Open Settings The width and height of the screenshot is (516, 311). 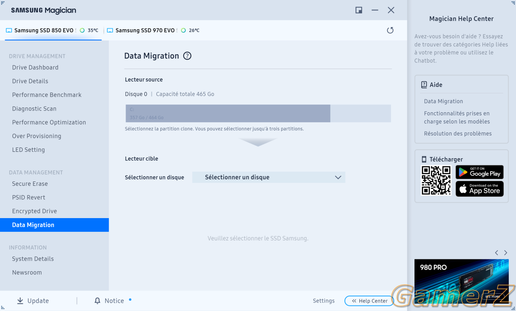(x=324, y=301)
